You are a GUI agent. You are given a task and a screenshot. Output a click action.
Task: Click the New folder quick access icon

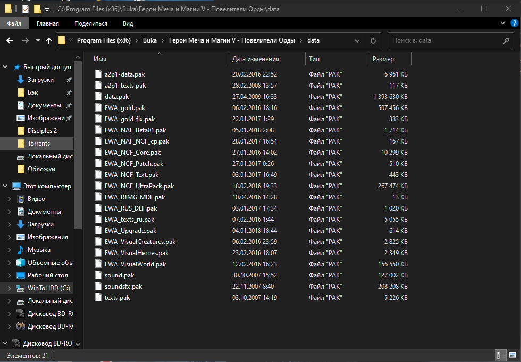[38, 9]
